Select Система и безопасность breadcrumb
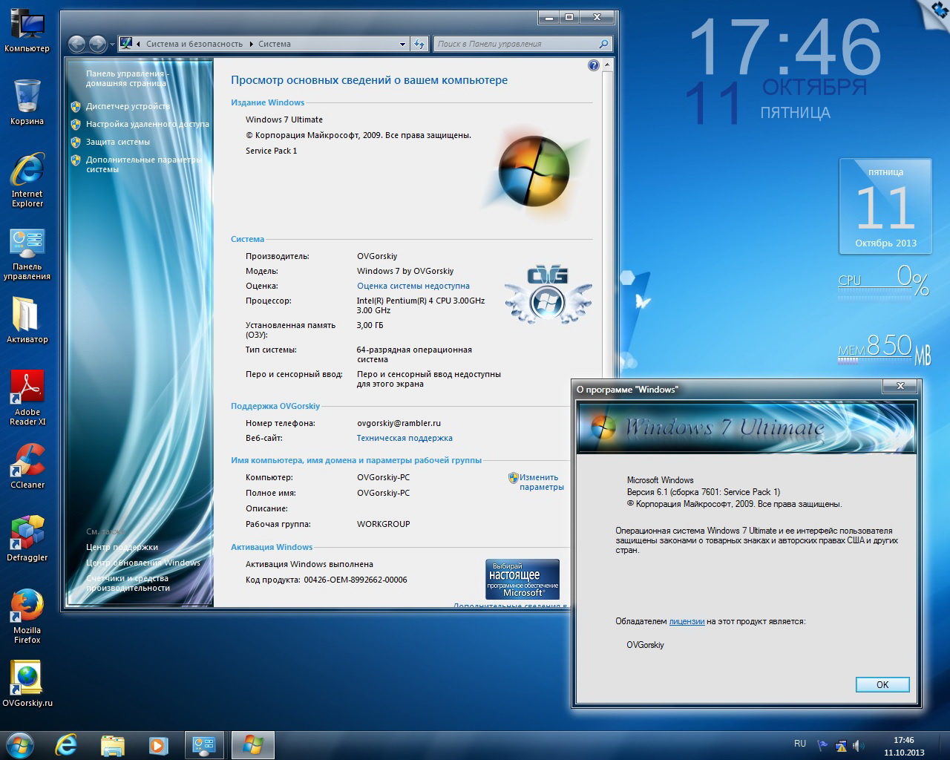This screenshot has height=760, width=950. 194,44
